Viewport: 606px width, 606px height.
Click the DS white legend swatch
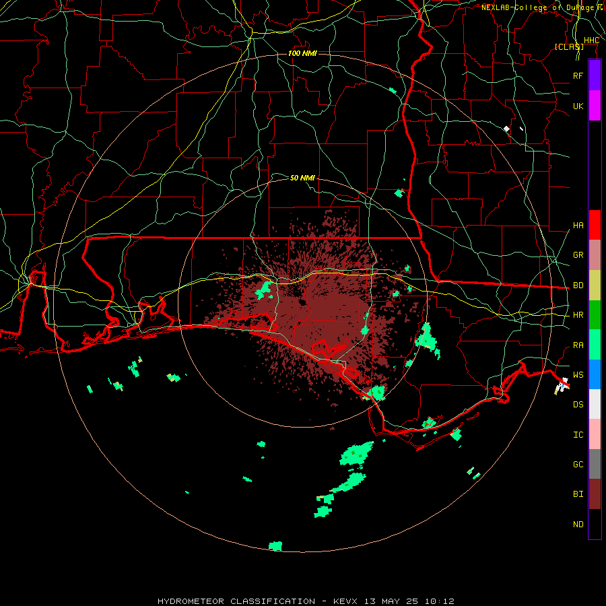pyautogui.click(x=595, y=404)
